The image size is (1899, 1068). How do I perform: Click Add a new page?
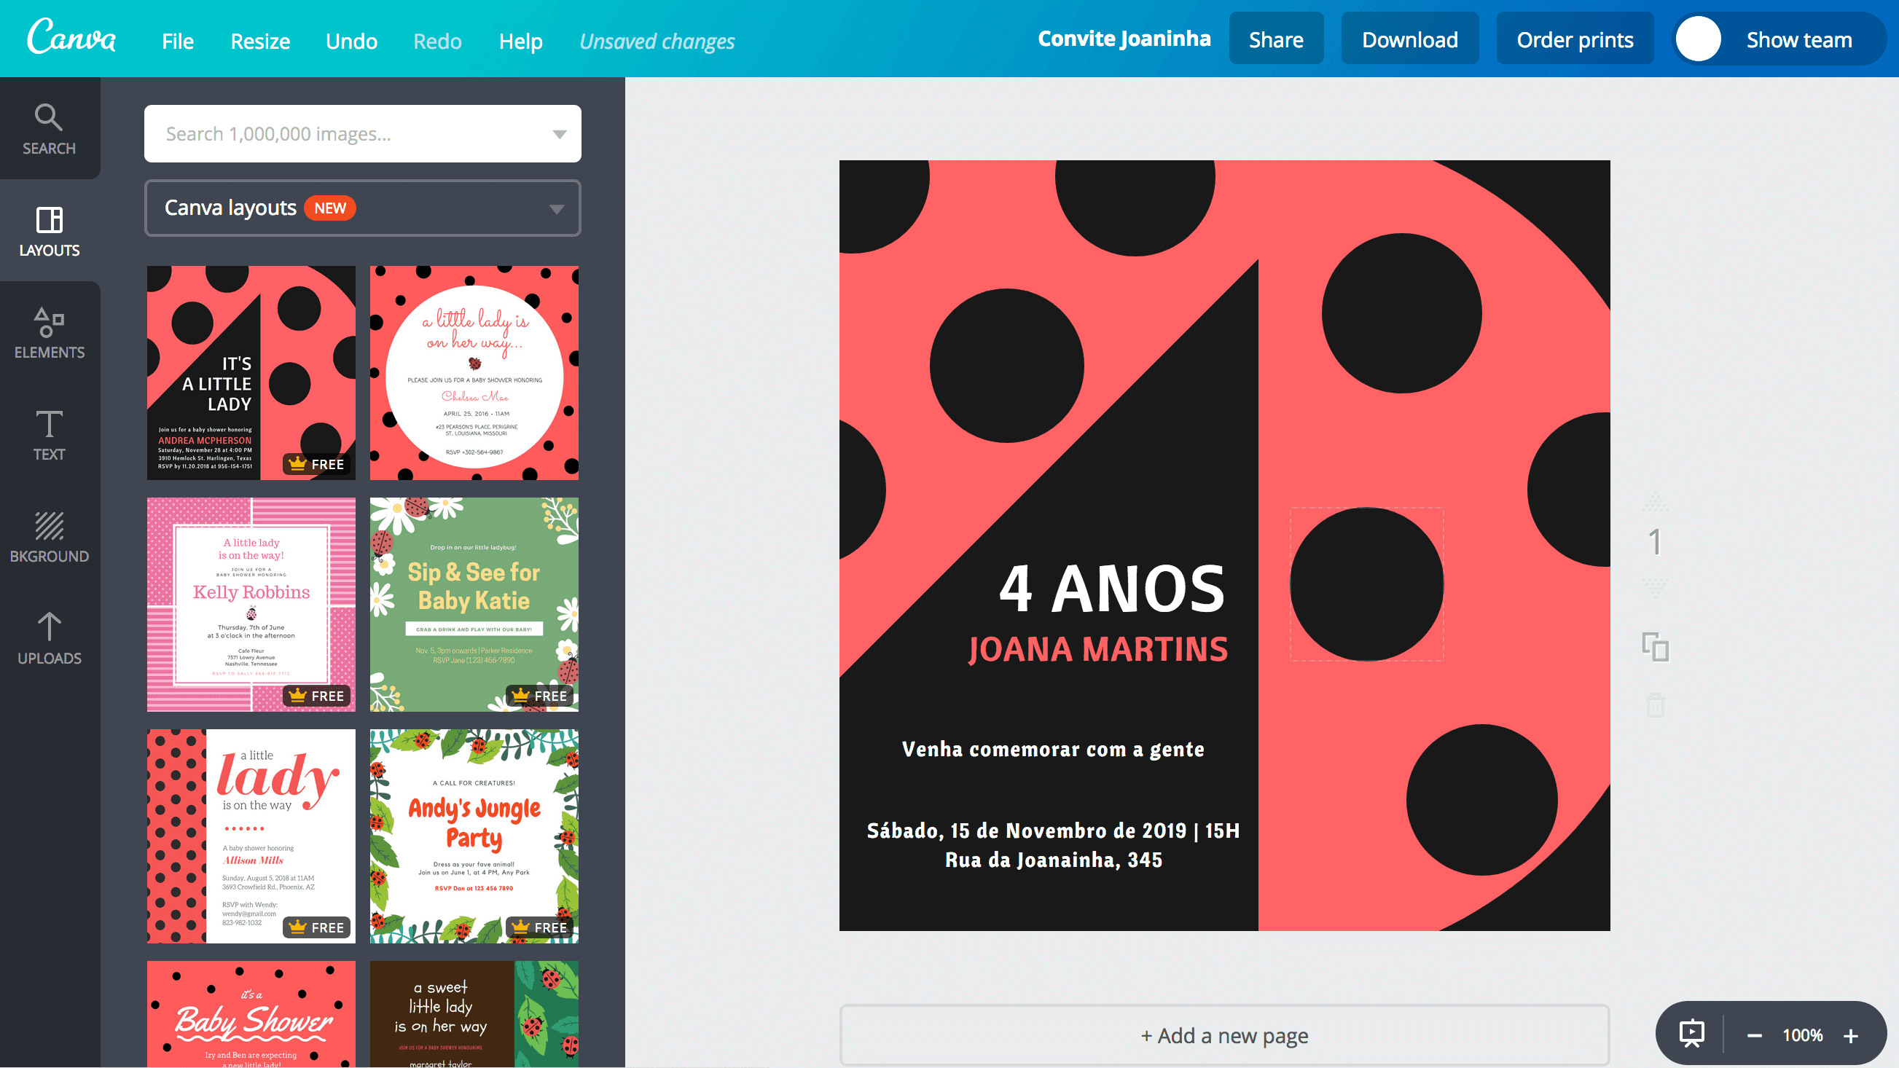(x=1224, y=1034)
